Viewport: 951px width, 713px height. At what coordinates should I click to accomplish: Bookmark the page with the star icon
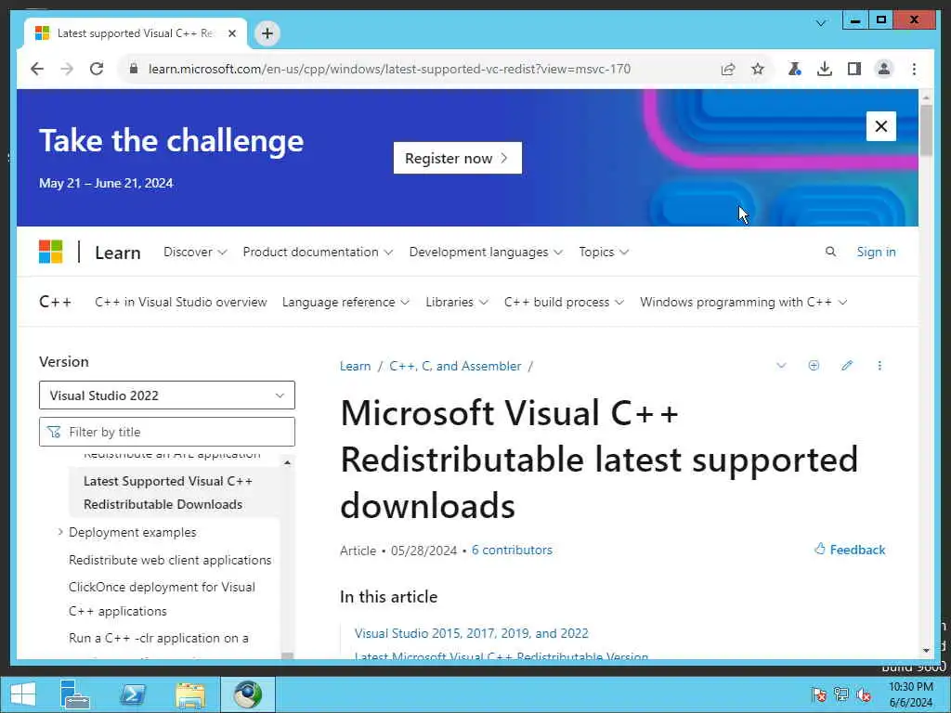[758, 69]
